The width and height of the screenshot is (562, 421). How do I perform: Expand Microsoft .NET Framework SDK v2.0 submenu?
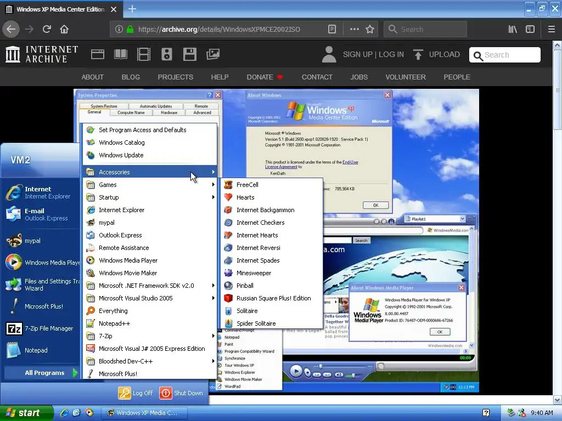(150, 285)
